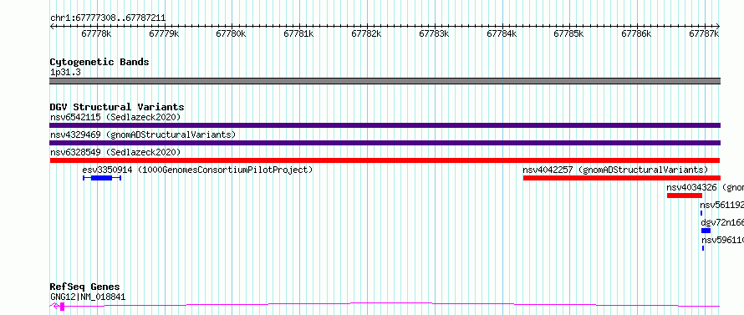
Task: Click the RefSeq Genes track title
Action: (84, 287)
